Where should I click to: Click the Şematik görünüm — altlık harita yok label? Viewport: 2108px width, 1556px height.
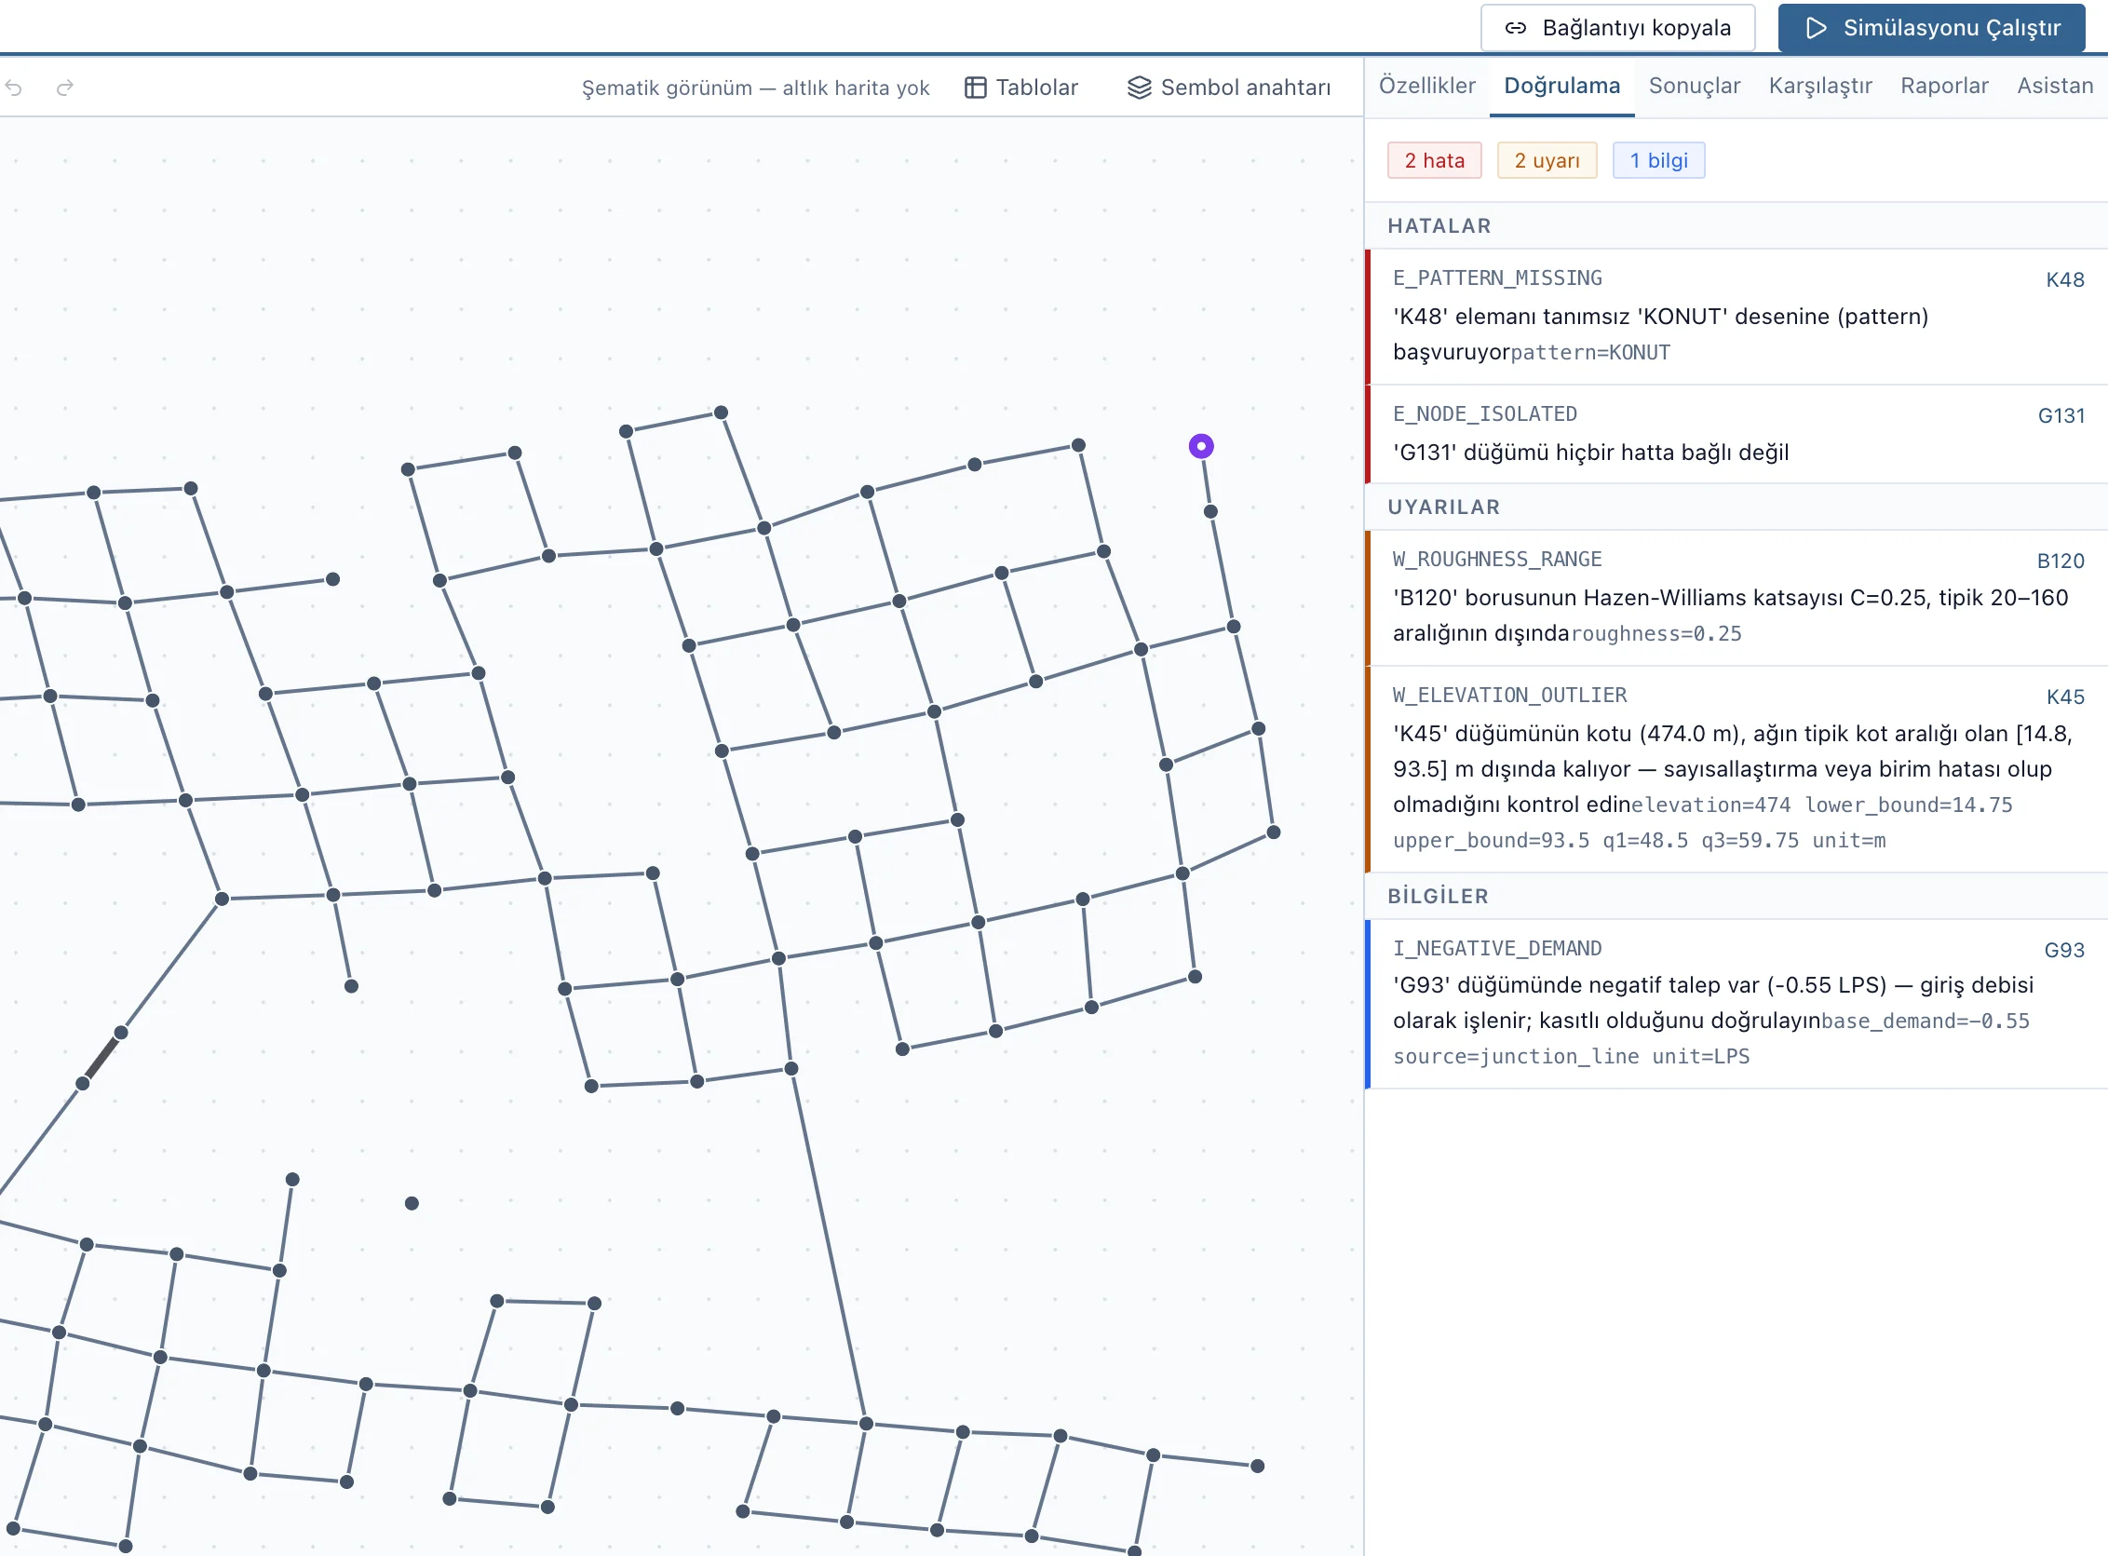point(754,88)
